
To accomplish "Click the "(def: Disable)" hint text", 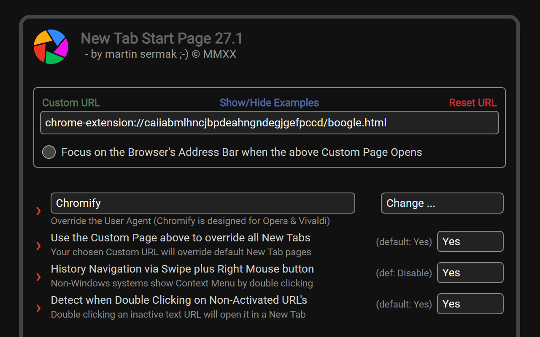I will click(404, 273).
